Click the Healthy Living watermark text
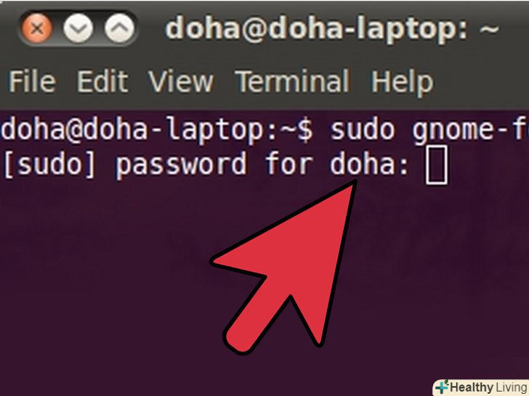529x396 pixels. point(489,387)
